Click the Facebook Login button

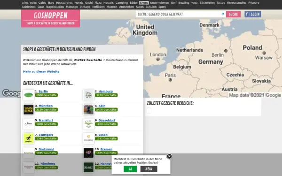[253, 14]
